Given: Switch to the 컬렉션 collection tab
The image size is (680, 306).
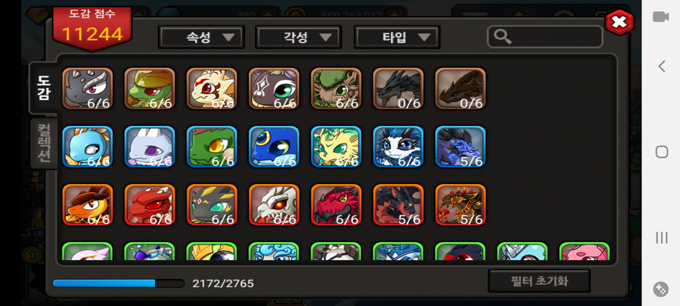Looking at the screenshot, I should (x=44, y=143).
